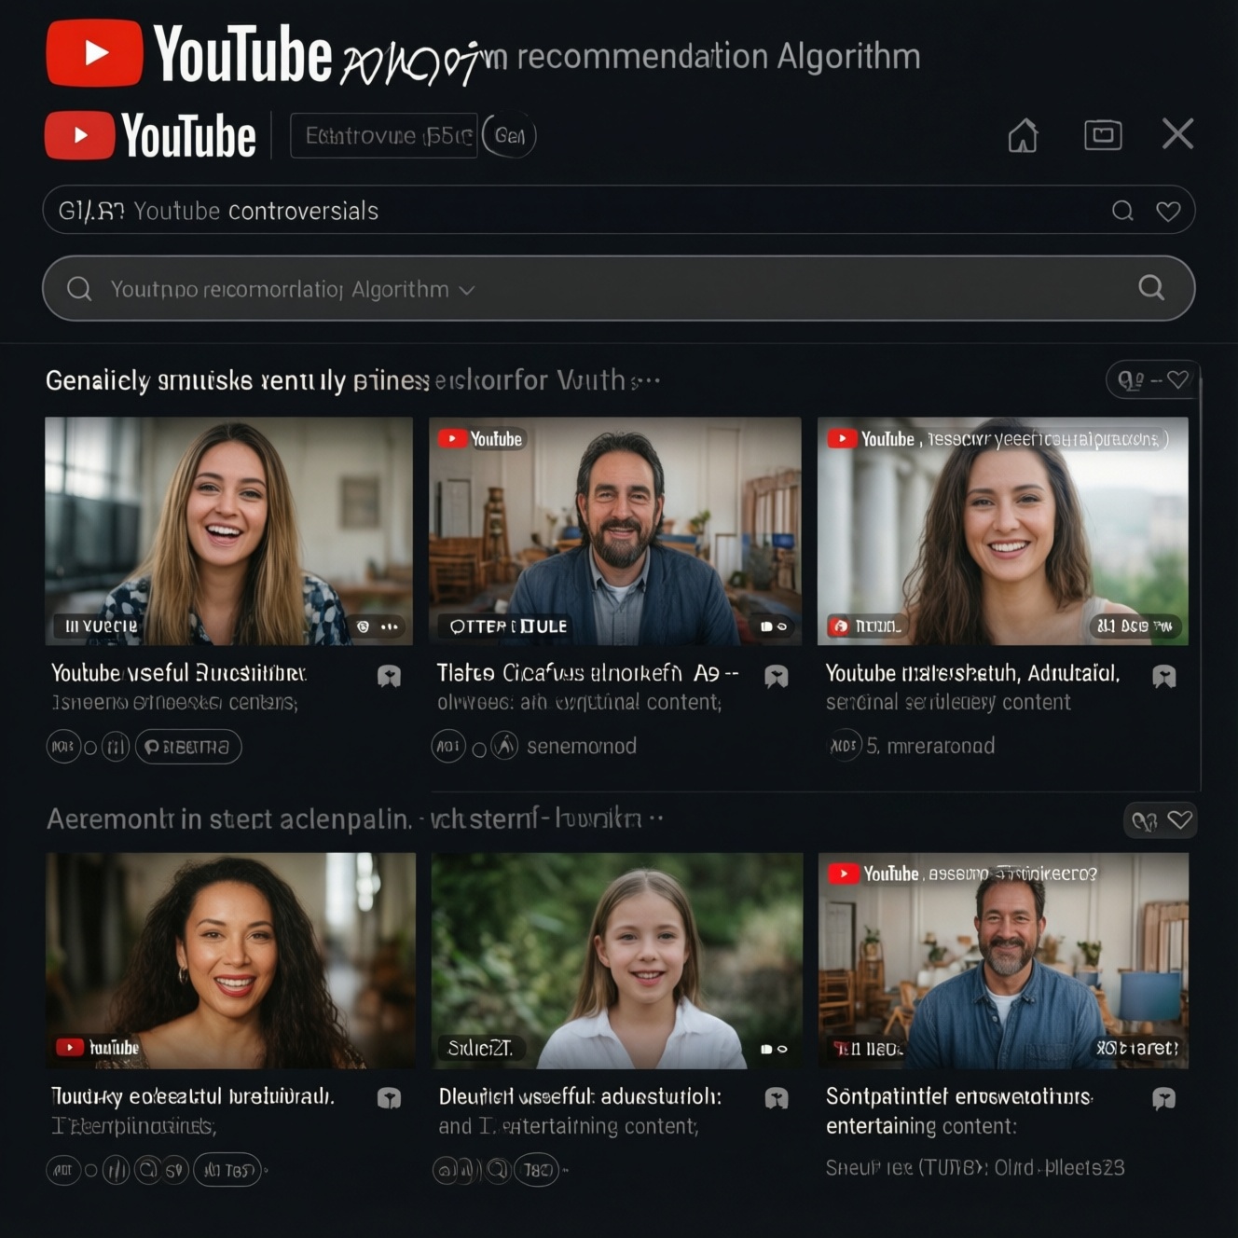
Task: Click the 'Eciatrovue' input box in the header
Action: [x=384, y=136]
